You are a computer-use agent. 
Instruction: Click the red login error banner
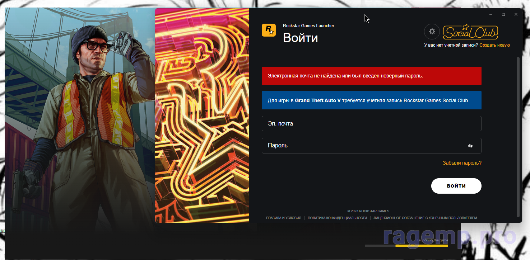tap(371, 76)
